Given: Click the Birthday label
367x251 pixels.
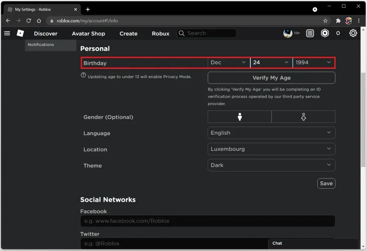Looking at the screenshot, I should 95,63.
